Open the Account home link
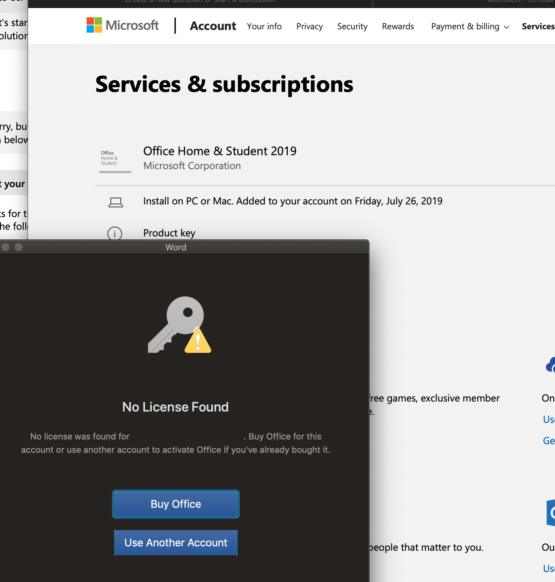The width and height of the screenshot is (555, 582). tap(213, 26)
